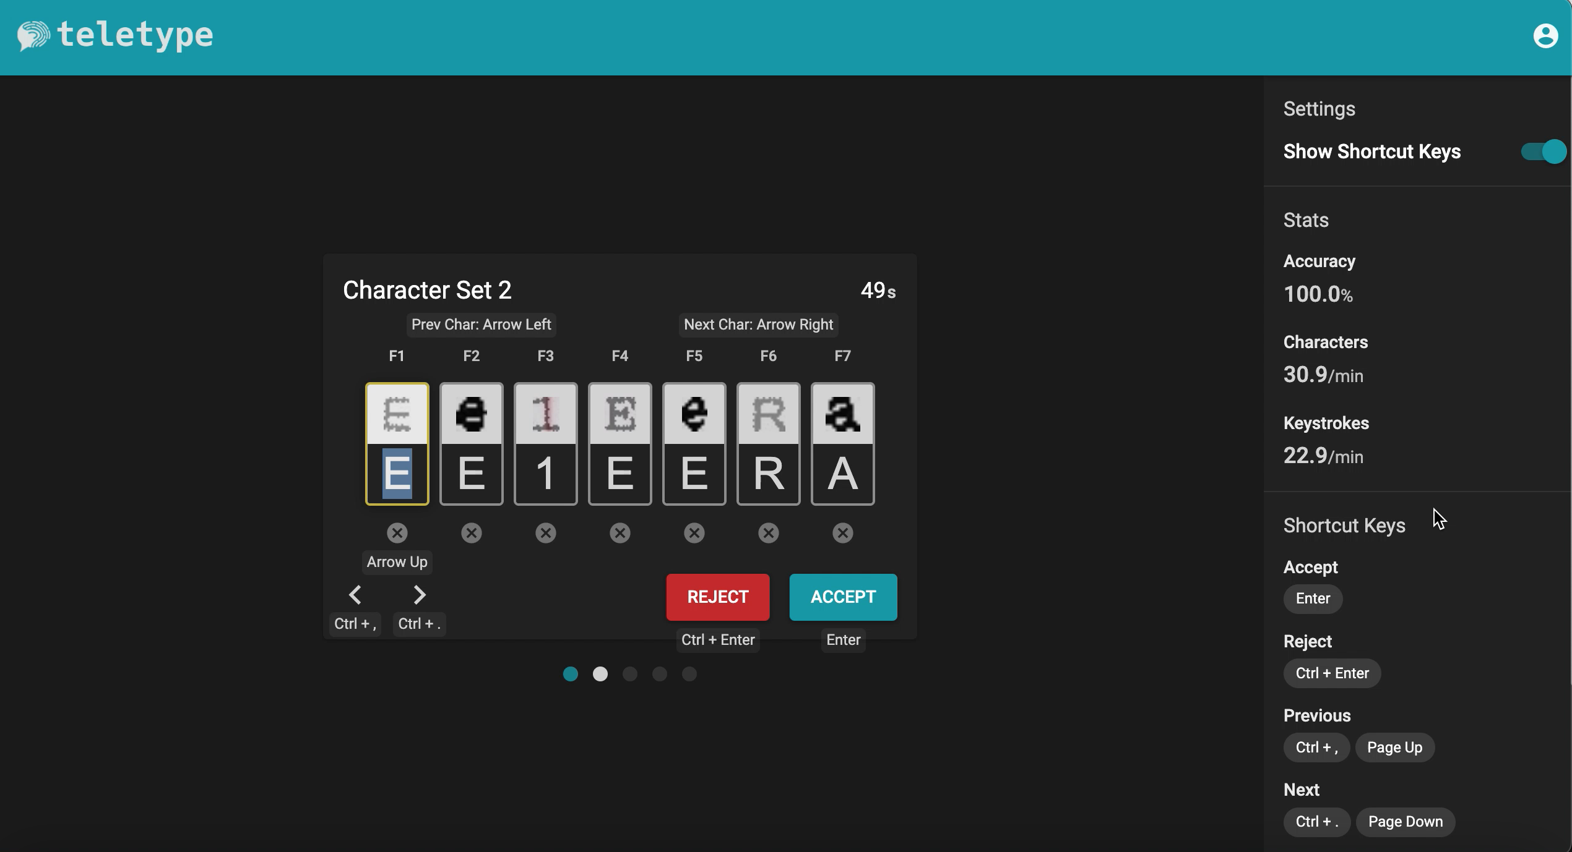Click the F6 scanned R image

click(768, 414)
